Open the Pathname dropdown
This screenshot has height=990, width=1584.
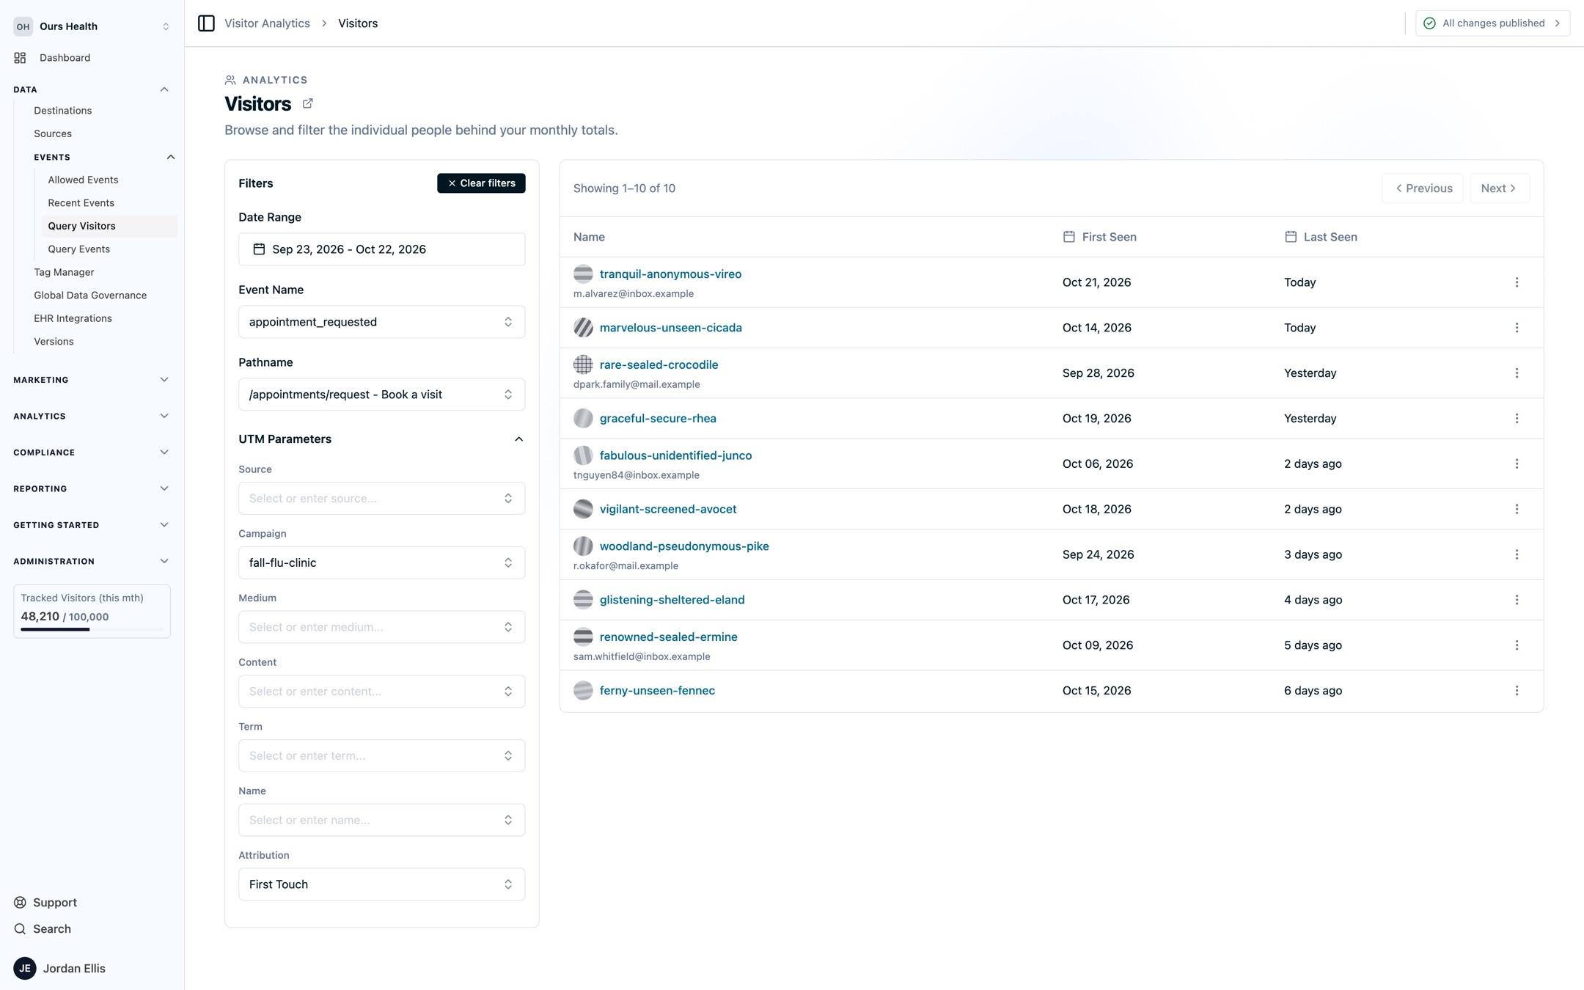click(381, 395)
